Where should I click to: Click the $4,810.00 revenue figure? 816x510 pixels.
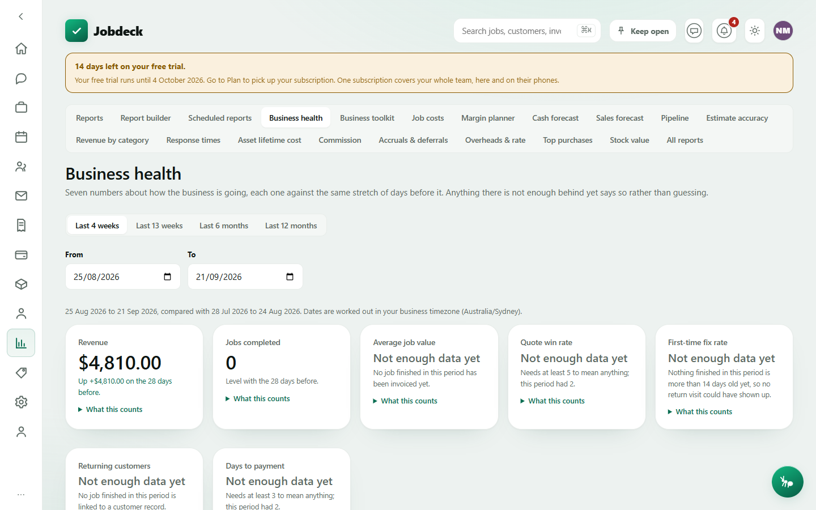[120, 363]
